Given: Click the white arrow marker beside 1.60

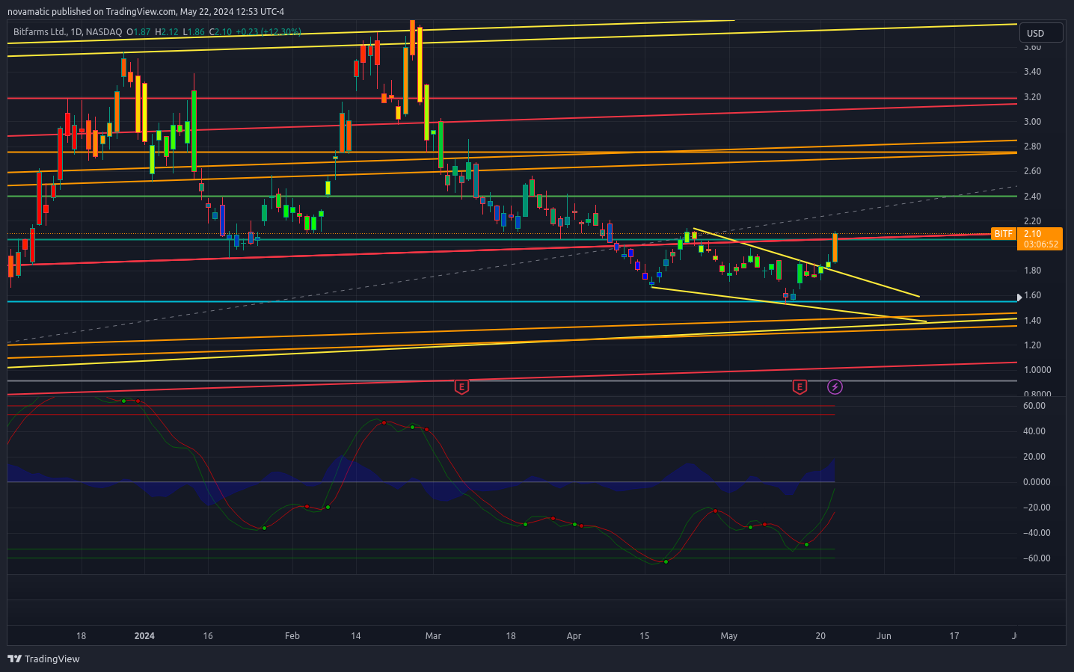Looking at the screenshot, I should tap(1019, 297).
